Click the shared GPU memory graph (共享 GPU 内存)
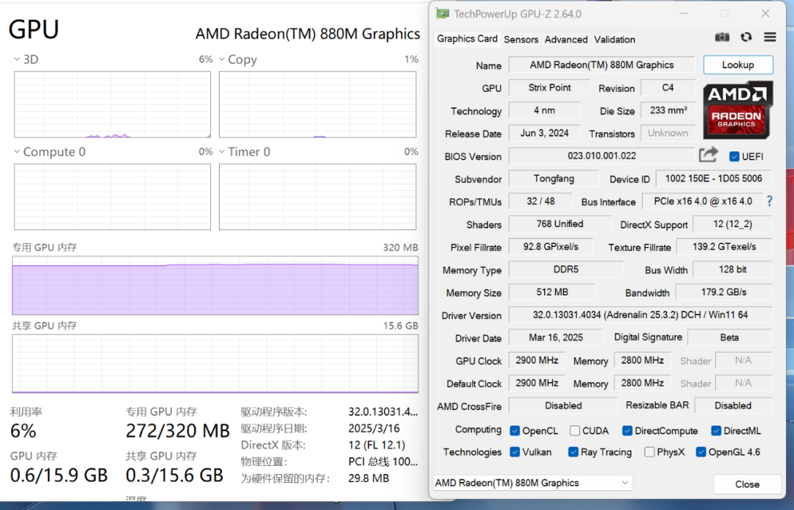Screen dimensions: 794x510 (215, 364)
